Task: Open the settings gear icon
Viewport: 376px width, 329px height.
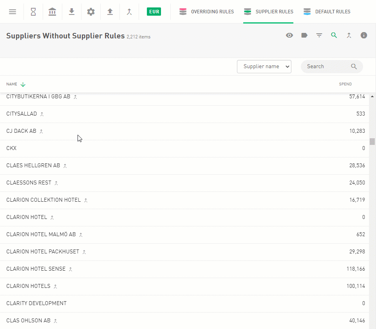Action: click(x=91, y=12)
